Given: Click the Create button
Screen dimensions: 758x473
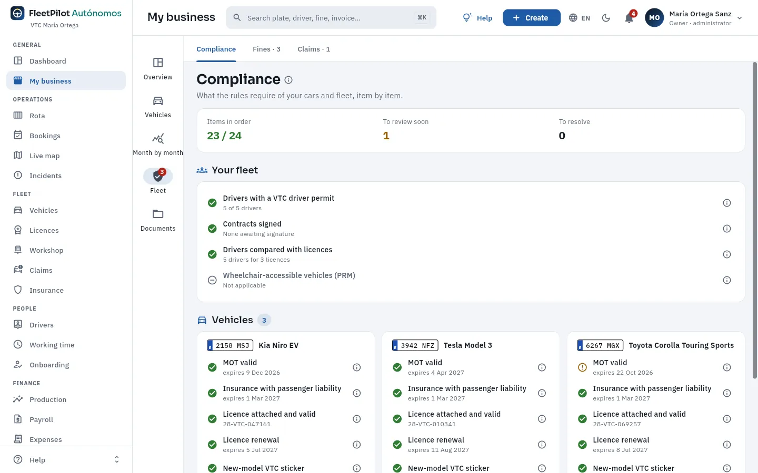Looking at the screenshot, I should pyautogui.click(x=531, y=18).
